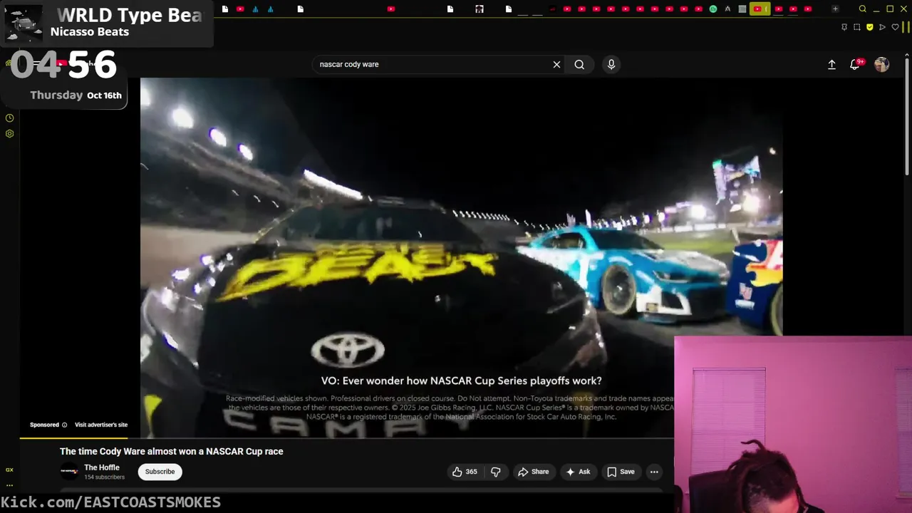Open the GX corner sidebar icon
Image resolution: width=912 pixels, height=513 pixels.
9,470
